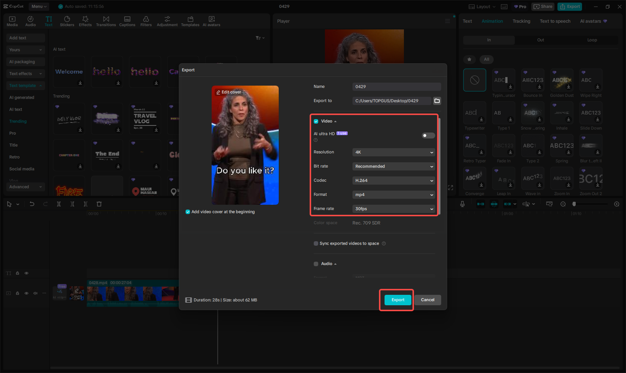
Task: Open the Transitions panel
Action: [106, 20]
